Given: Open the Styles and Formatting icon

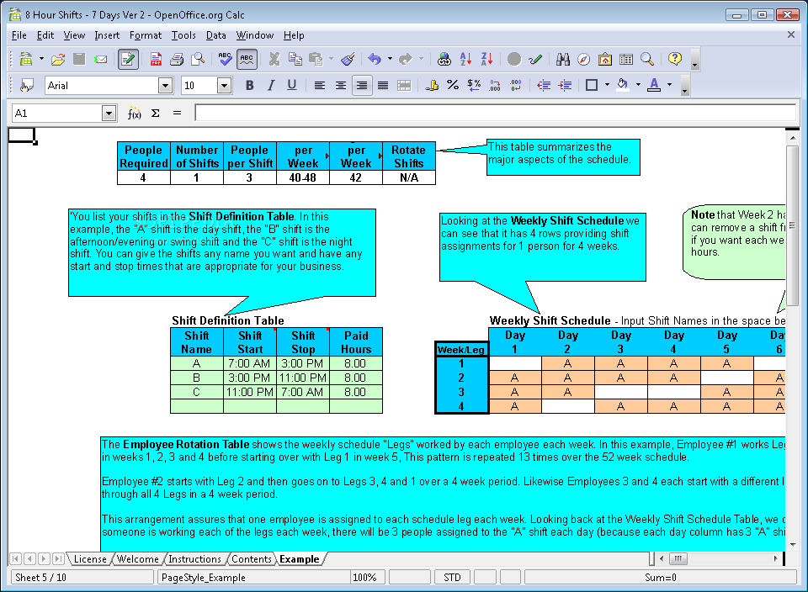Looking at the screenshot, I should click(x=26, y=86).
